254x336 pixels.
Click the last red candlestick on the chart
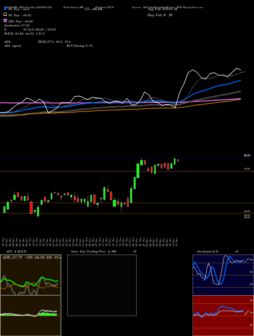point(178,160)
